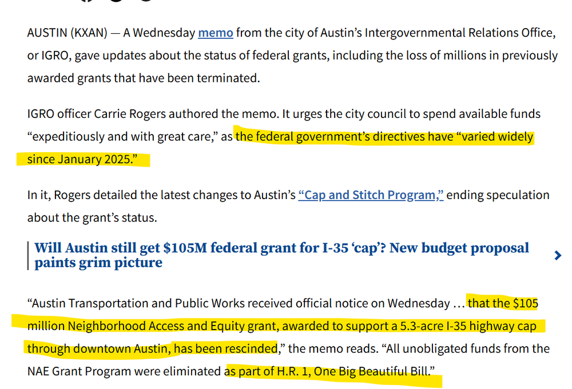Click the chevron arrow beside related headline
Image resolution: width=572 pixels, height=389 pixels.
[x=558, y=256]
